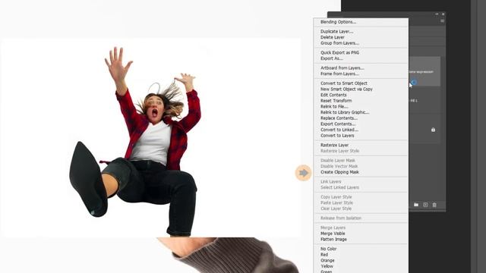Click the Merge Layers entry
Viewport: 486px width, 273px height.
[333, 227]
